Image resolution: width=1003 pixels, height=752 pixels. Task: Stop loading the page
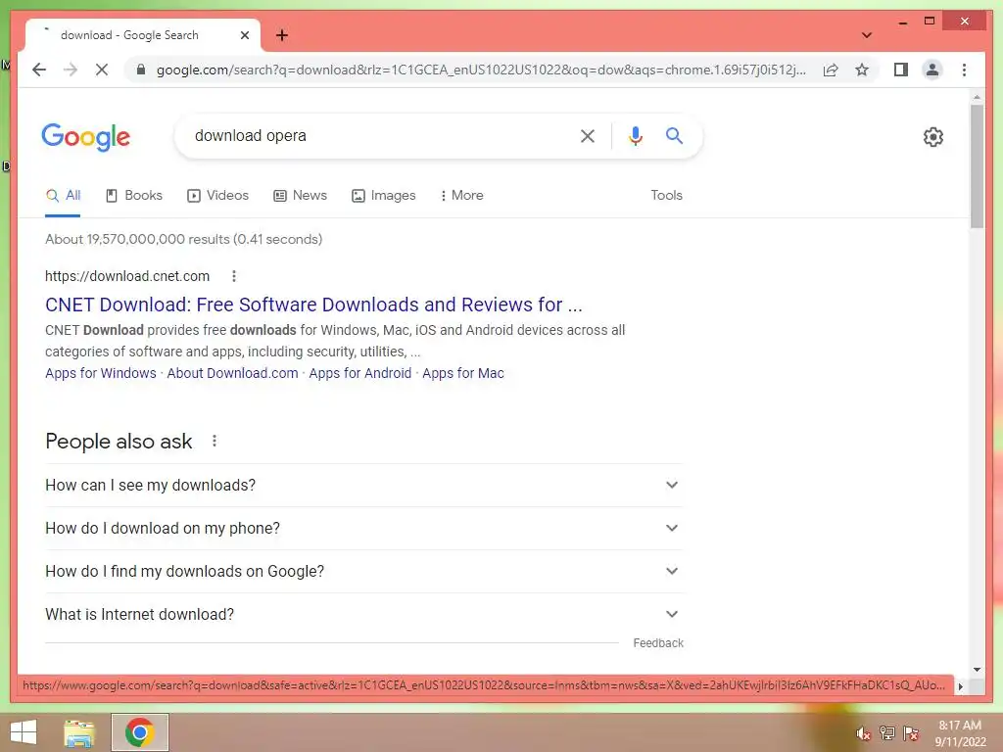coord(102,70)
